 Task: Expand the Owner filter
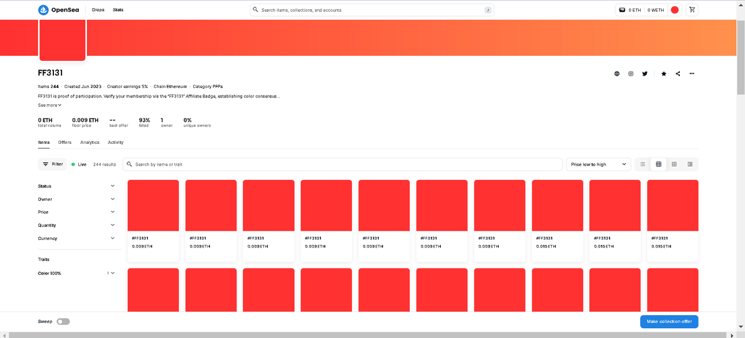coord(76,199)
